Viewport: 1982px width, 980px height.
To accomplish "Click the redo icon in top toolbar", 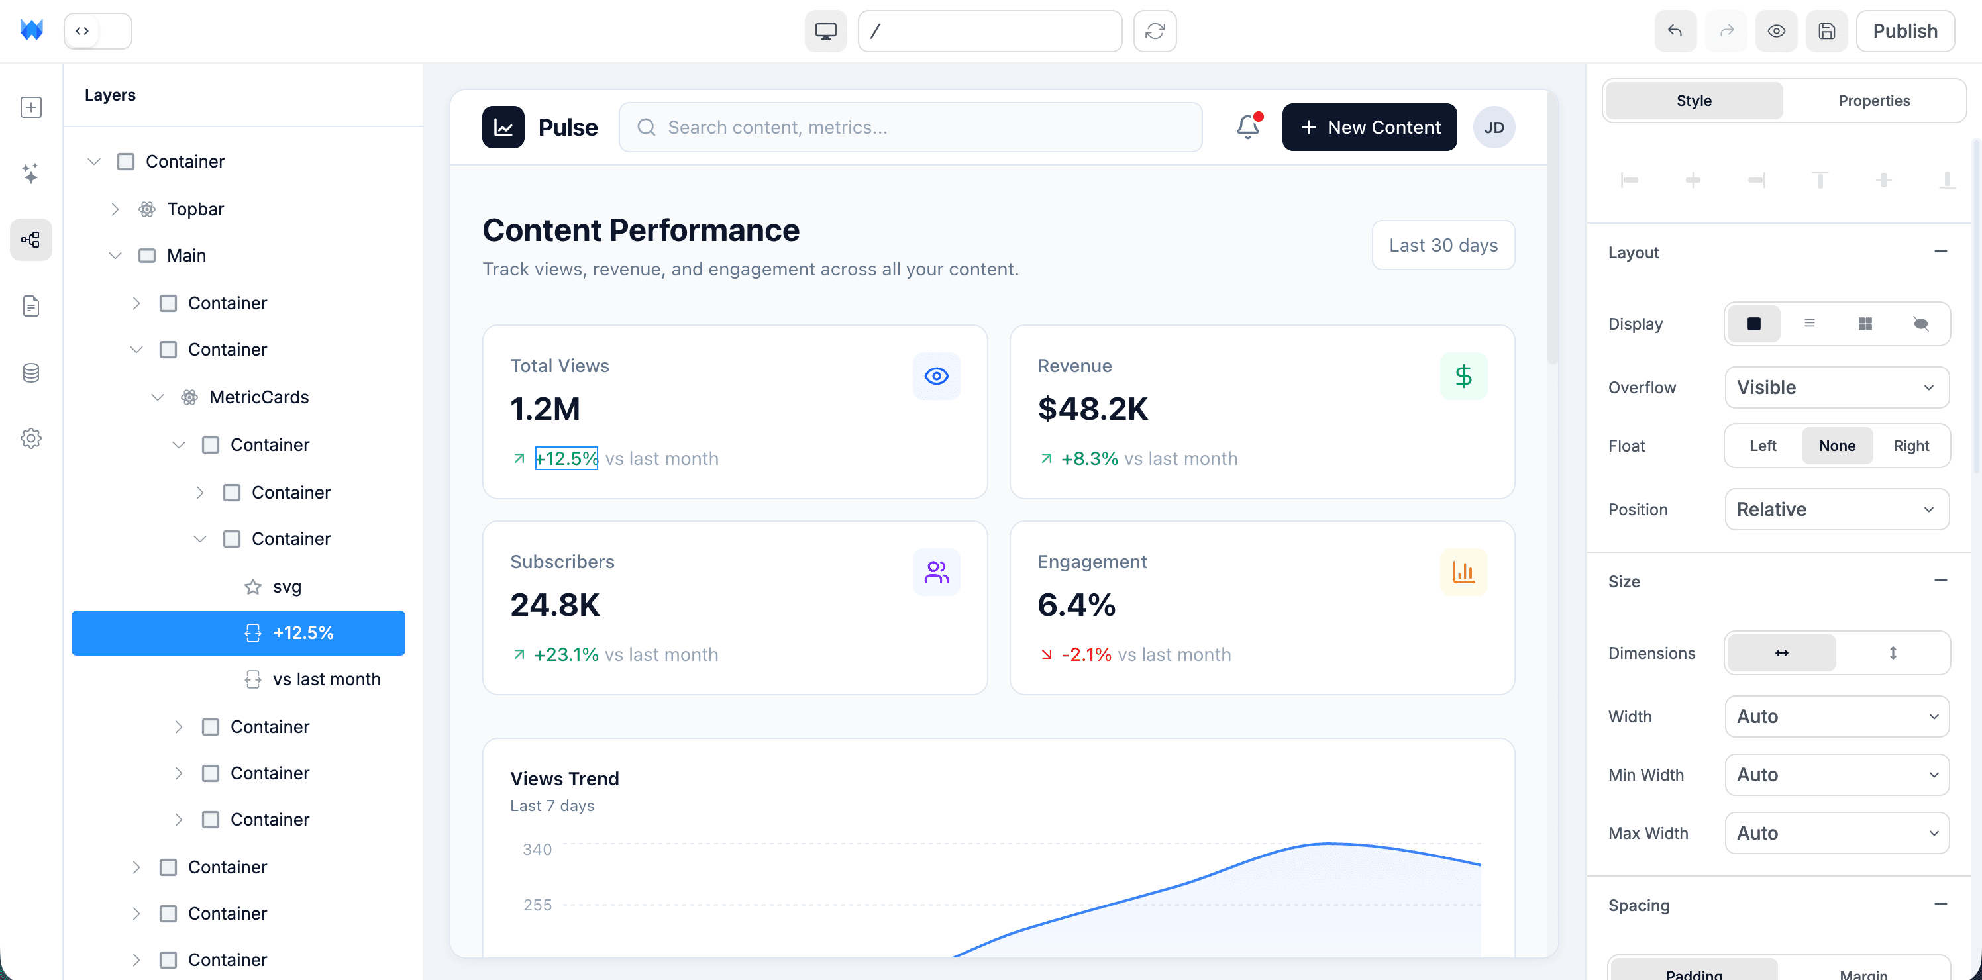I will click(1726, 30).
